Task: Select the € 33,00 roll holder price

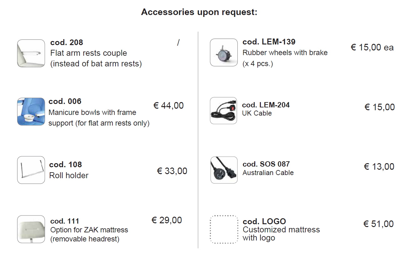Action: (x=172, y=171)
